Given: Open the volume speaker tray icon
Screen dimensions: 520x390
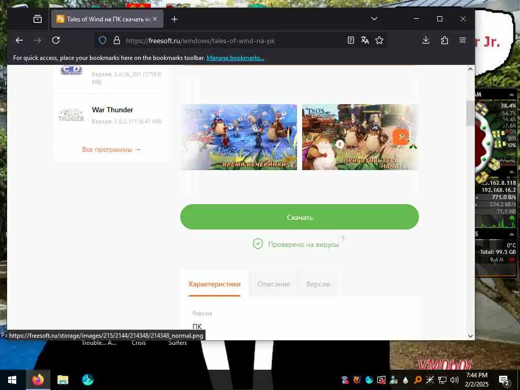Looking at the screenshot, I should 454,380.
